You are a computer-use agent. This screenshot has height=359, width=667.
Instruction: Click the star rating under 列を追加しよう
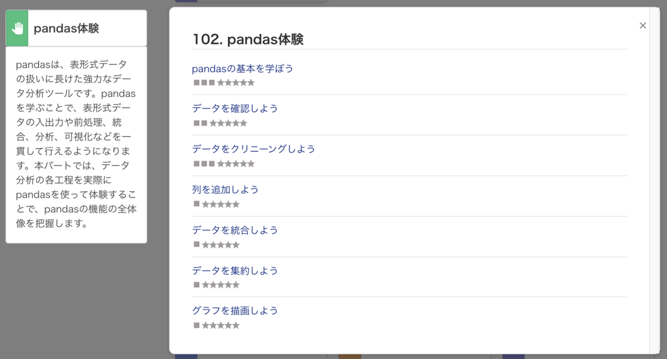221,204
